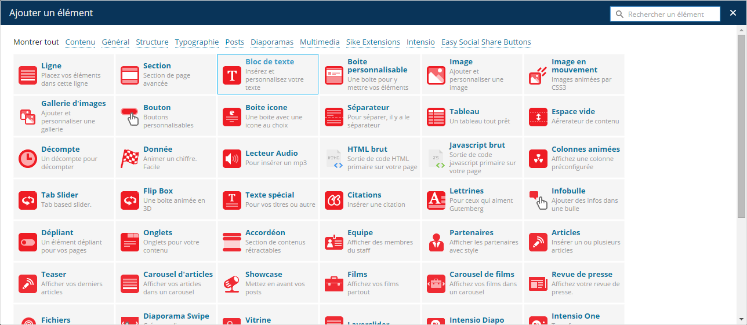Choose the Revue de presse icon
The image size is (747, 325).
(x=538, y=284)
